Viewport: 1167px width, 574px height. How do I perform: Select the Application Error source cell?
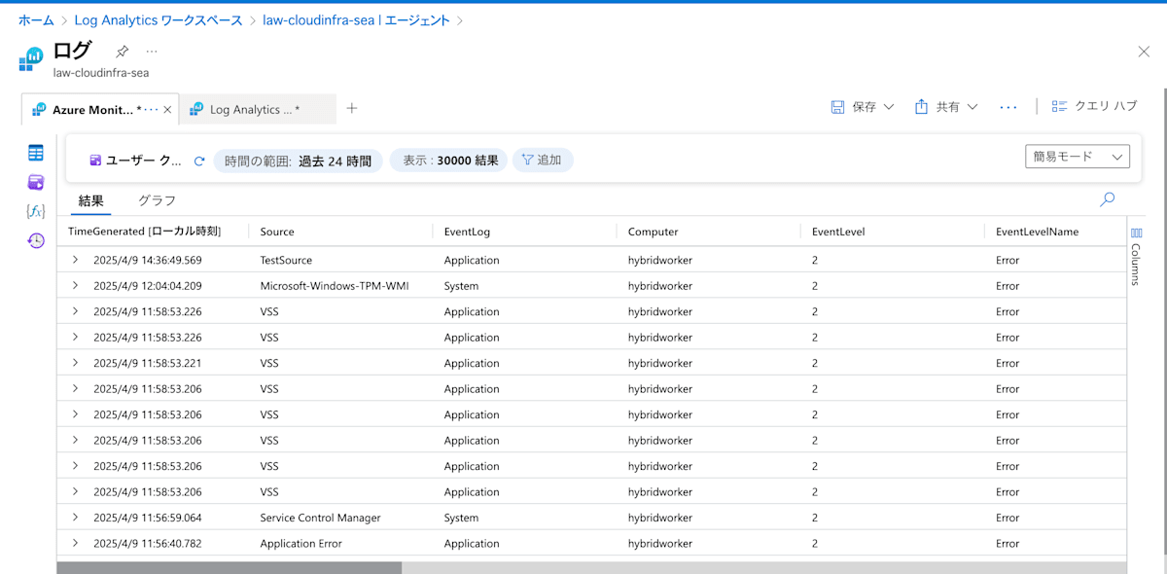point(301,543)
